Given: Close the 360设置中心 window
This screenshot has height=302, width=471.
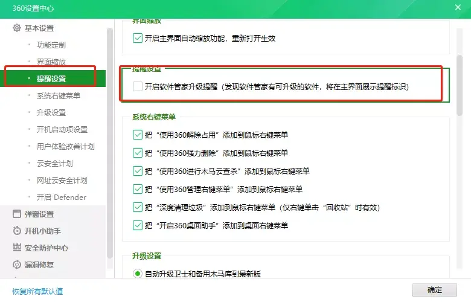Looking at the screenshot, I should [x=458, y=7].
